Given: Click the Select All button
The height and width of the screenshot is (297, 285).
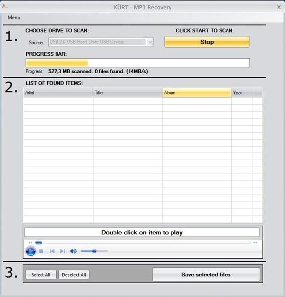Looking at the screenshot, I should click(41, 275).
